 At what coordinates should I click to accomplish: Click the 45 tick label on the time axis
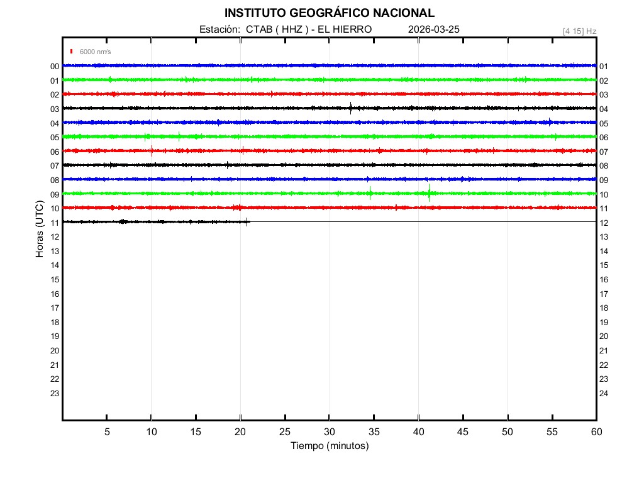[462, 432]
